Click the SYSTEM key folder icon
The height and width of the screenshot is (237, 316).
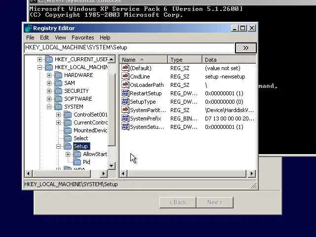point(58,107)
